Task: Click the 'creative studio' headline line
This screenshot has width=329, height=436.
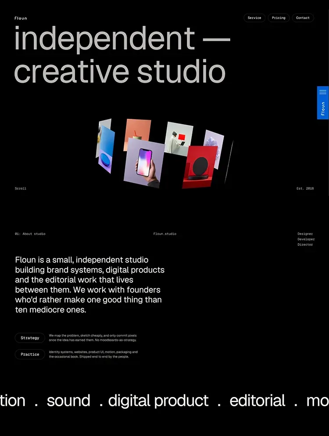Action: pos(120,71)
